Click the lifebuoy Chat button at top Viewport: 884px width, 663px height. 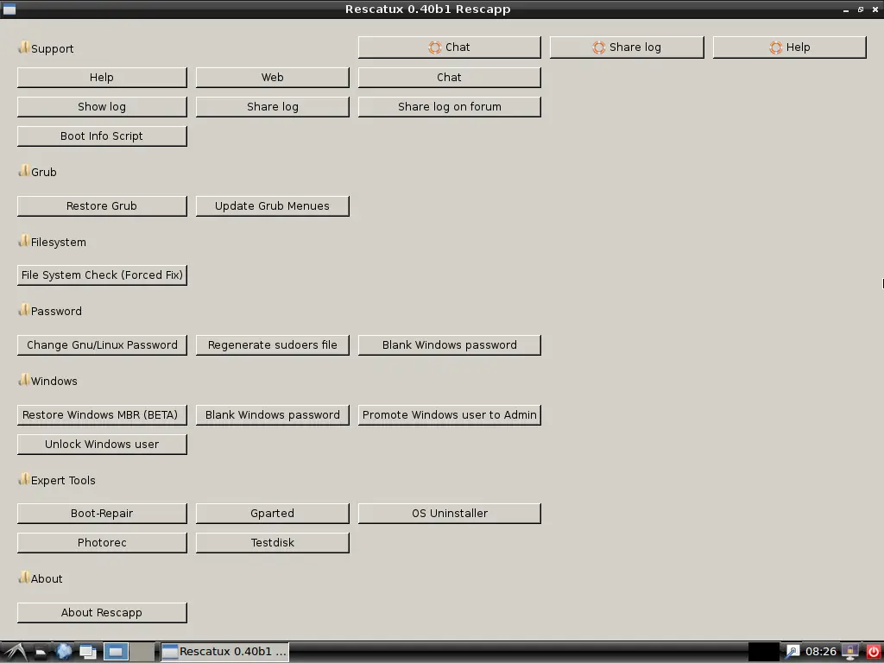[449, 47]
